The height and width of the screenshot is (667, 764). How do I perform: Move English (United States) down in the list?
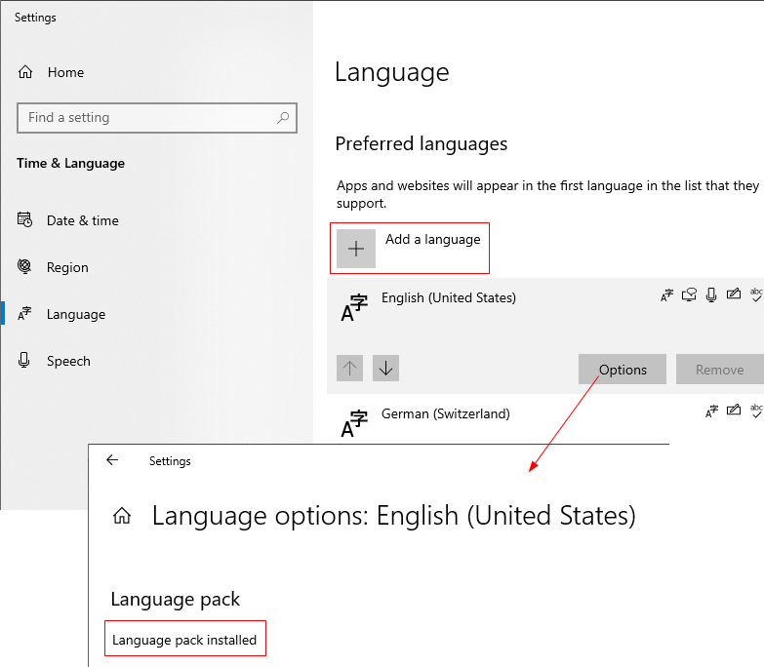[x=385, y=369]
